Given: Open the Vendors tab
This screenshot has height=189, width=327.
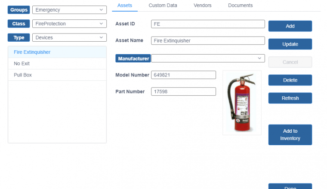Looking at the screenshot, I should click(x=203, y=6).
